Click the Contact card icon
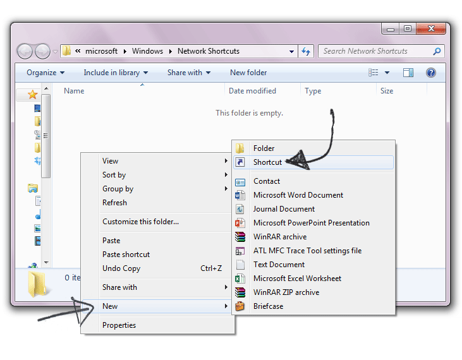Image resolution: width=462 pixels, height=360 pixels. 240,183
